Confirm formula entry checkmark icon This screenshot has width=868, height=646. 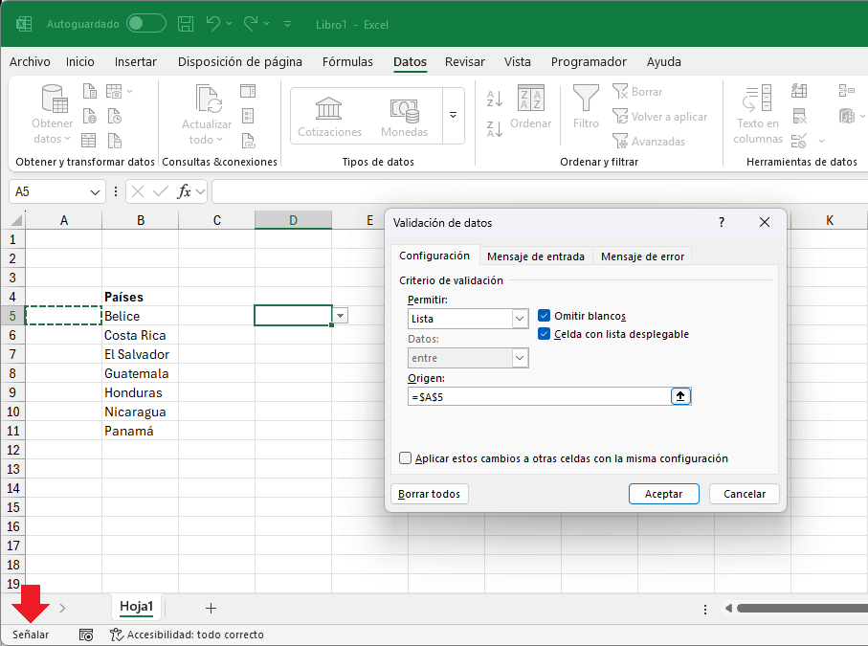pos(161,191)
